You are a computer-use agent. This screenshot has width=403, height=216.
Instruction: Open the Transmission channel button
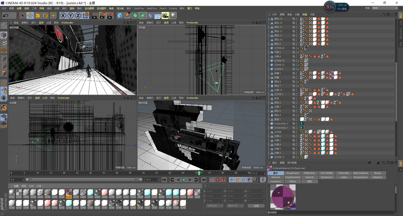(x=360, y=177)
